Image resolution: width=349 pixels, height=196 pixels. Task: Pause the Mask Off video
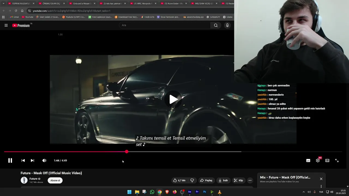pyautogui.click(x=10, y=161)
